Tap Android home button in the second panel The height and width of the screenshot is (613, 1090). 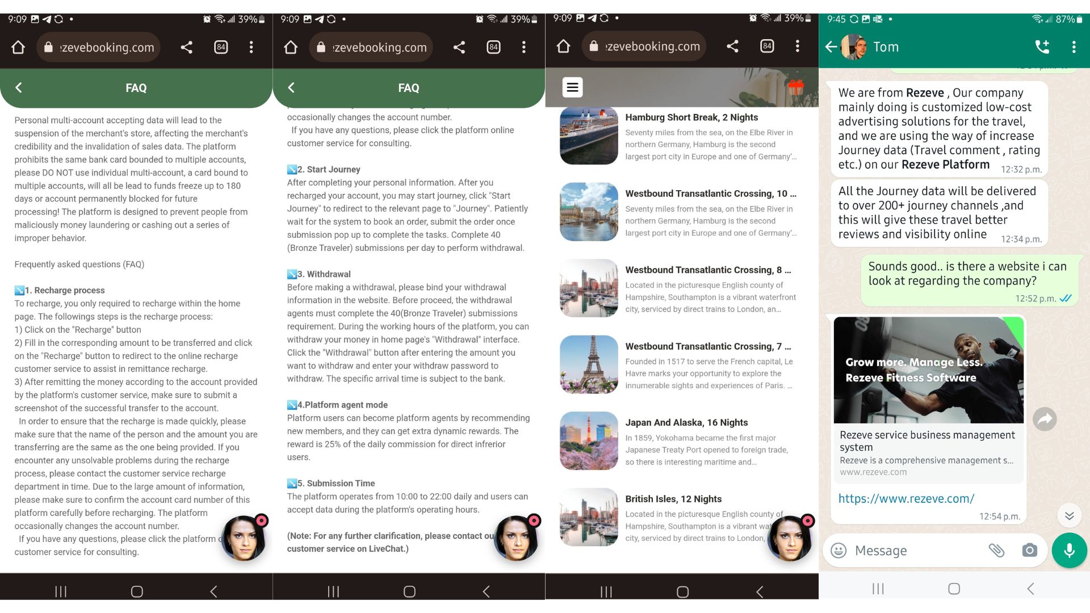point(409,591)
